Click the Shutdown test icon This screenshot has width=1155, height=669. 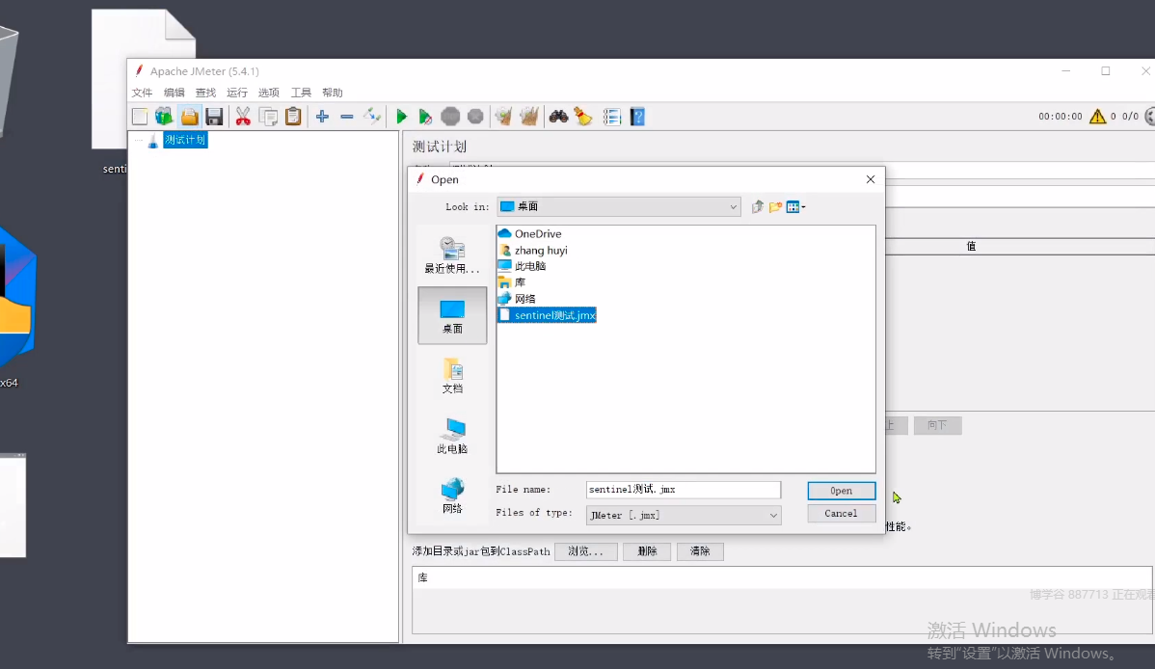coord(476,117)
